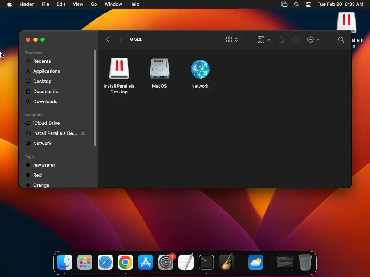Click the Edit Tags toolbar icon
The width and height of the screenshot is (370, 277).
296,40
